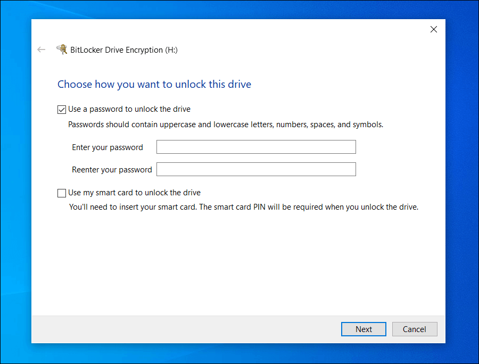Click the 'Reenter your password' label
The width and height of the screenshot is (479, 364).
112,169
